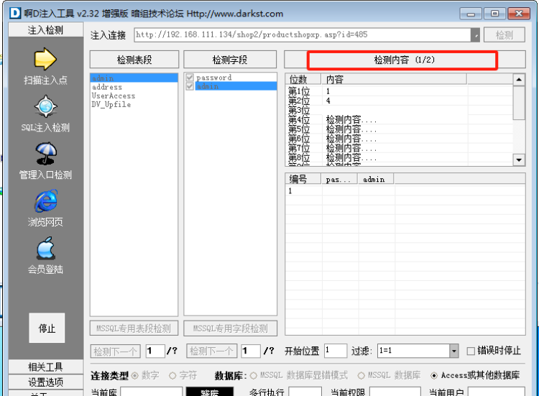Select the DV_Upfile table entry
Viewport: 539px width, 396px height.
pos(134,104)
